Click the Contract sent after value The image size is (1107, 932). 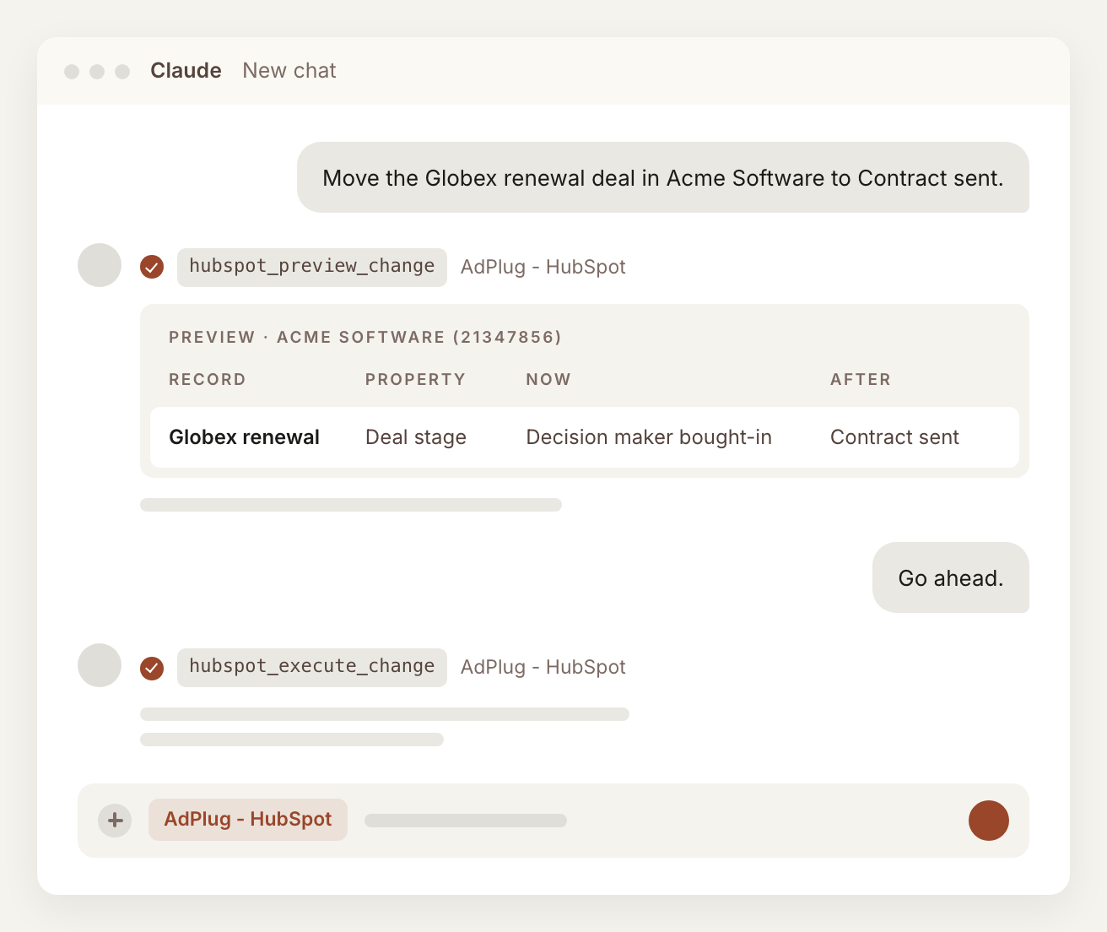(894, 437)
